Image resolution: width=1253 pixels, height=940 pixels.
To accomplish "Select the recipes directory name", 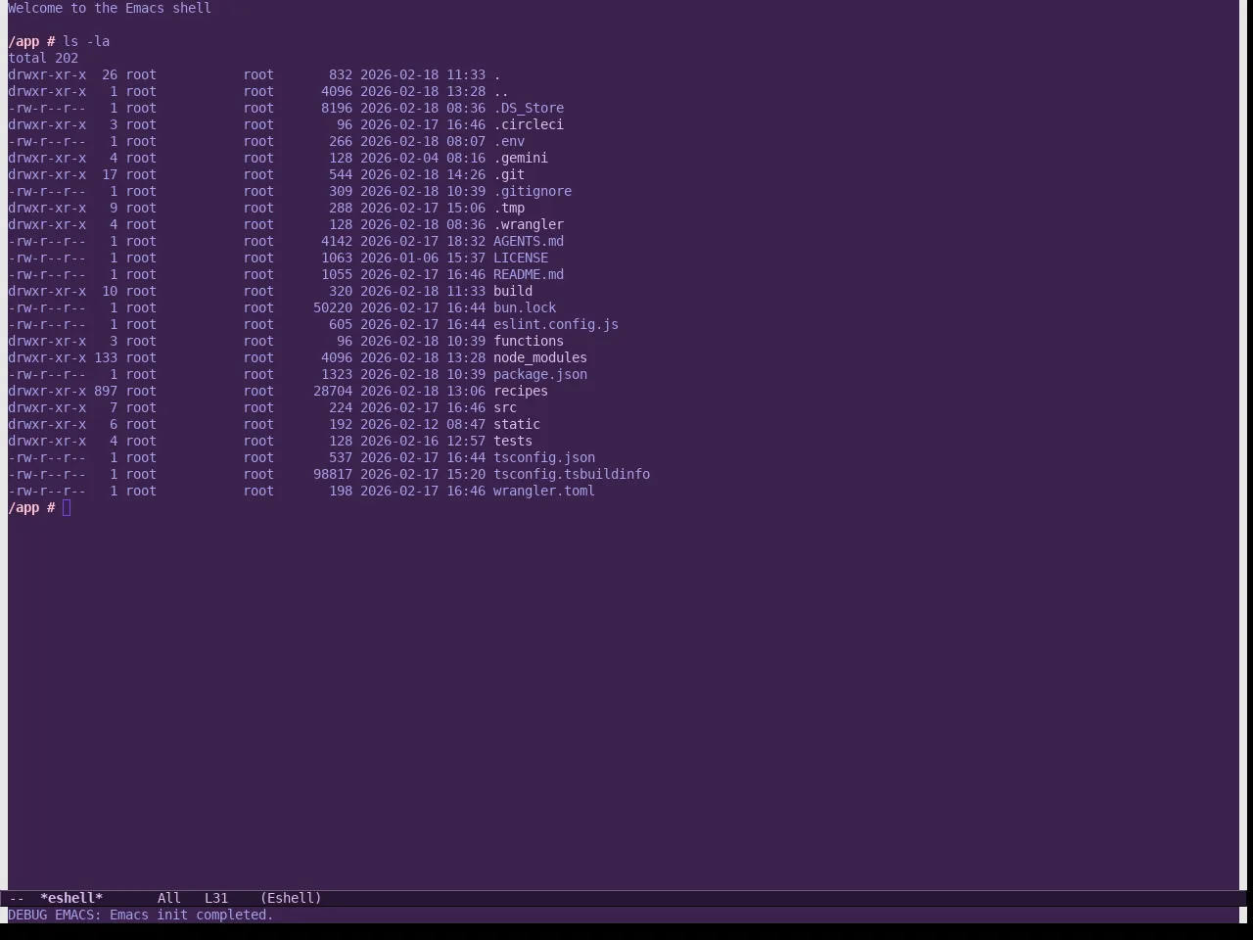I will pos(521,391).
